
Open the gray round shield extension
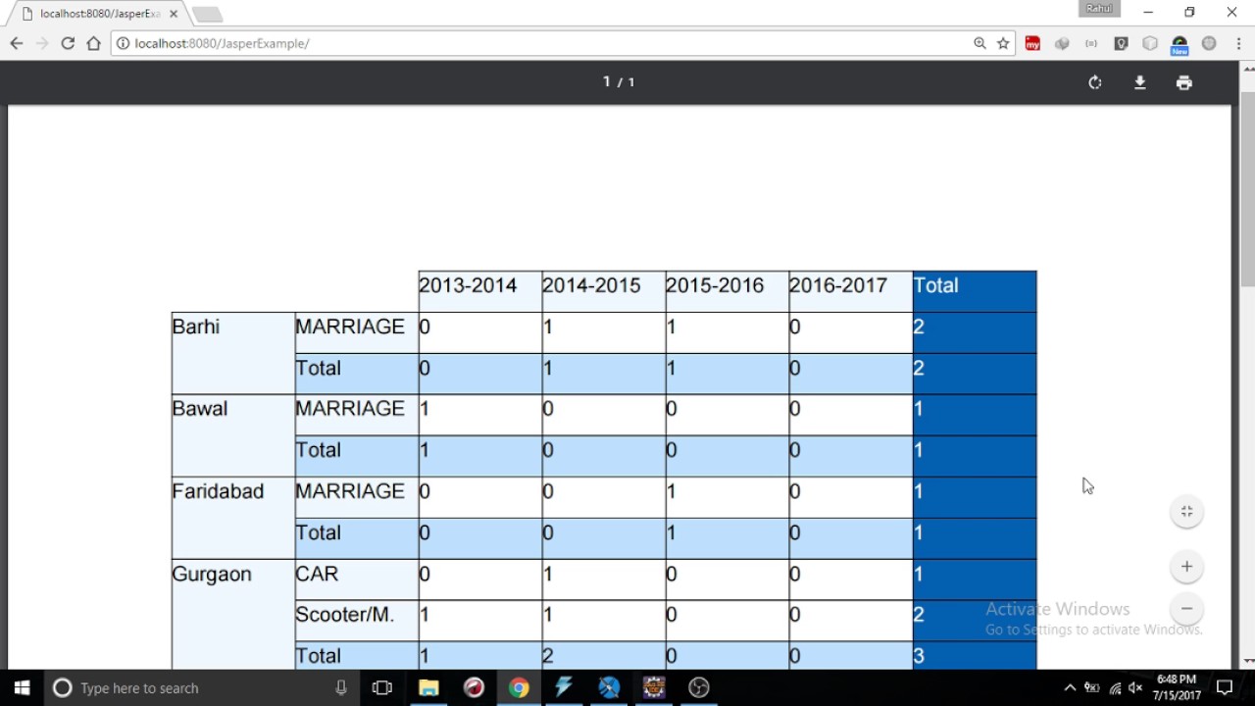[x=1209, y=43]
